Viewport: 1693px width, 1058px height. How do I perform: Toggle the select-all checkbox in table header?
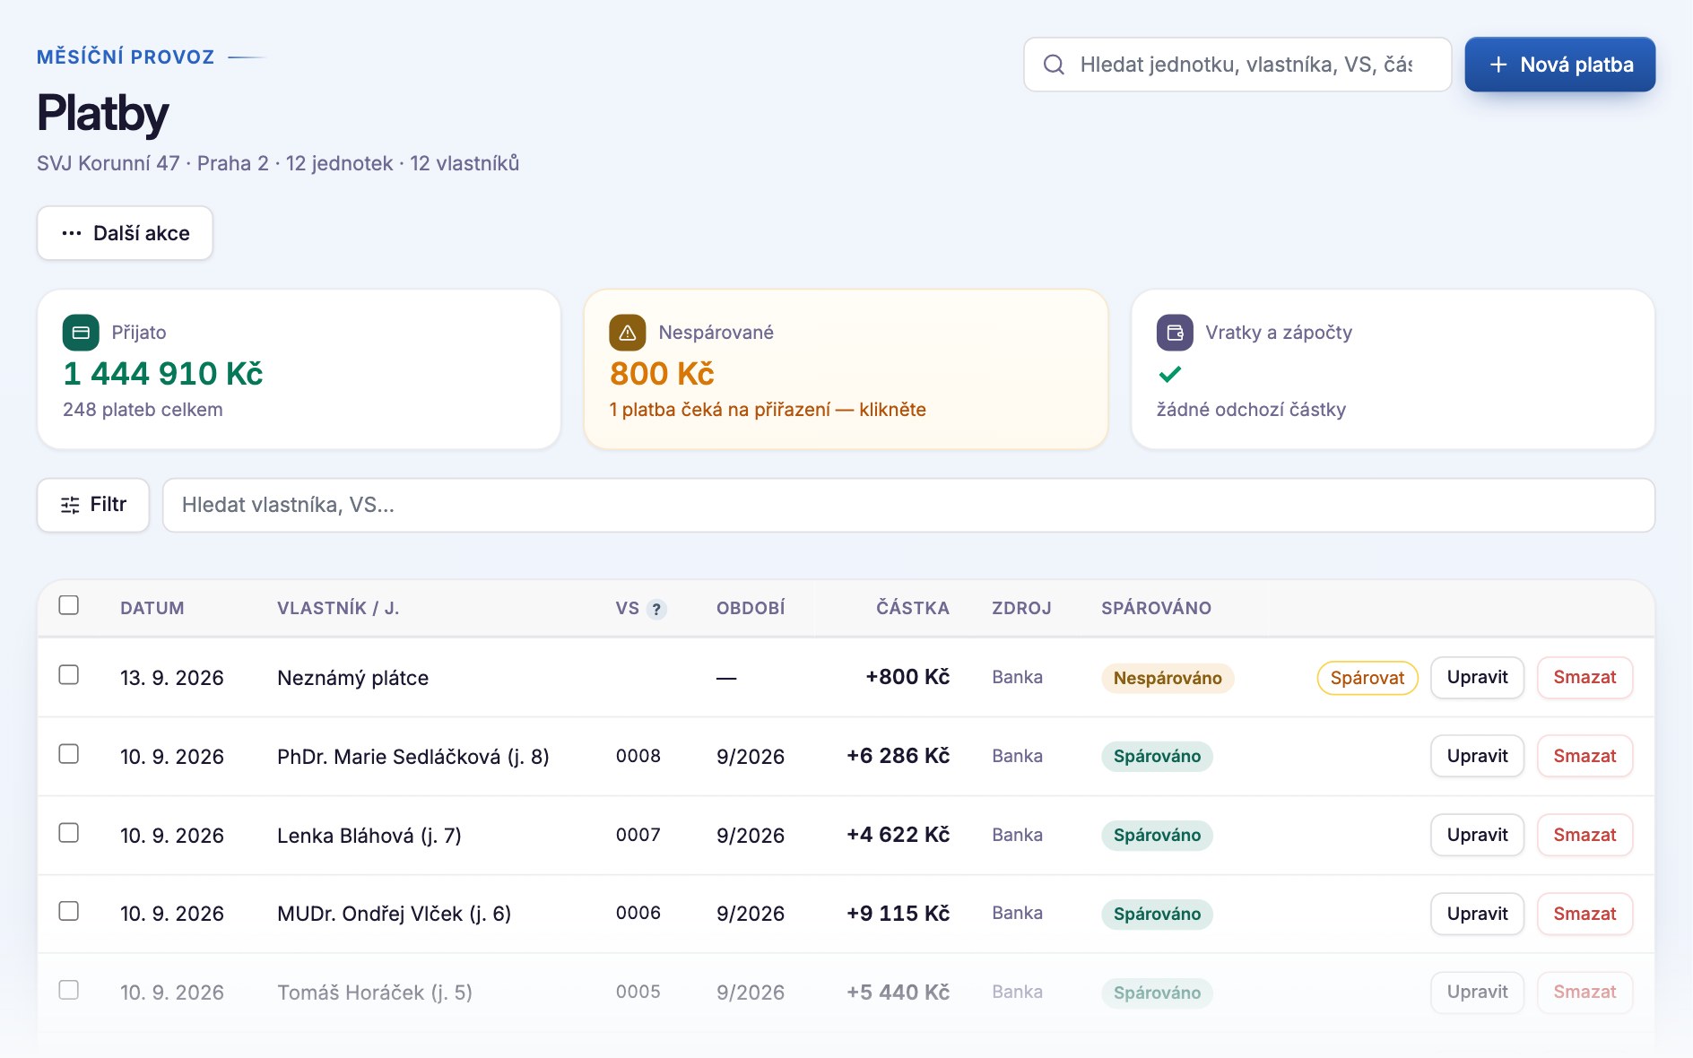(x=69, y=605)
